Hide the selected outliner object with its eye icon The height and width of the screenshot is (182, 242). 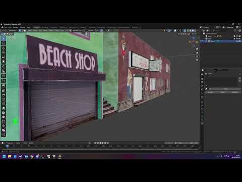point(237,41)
